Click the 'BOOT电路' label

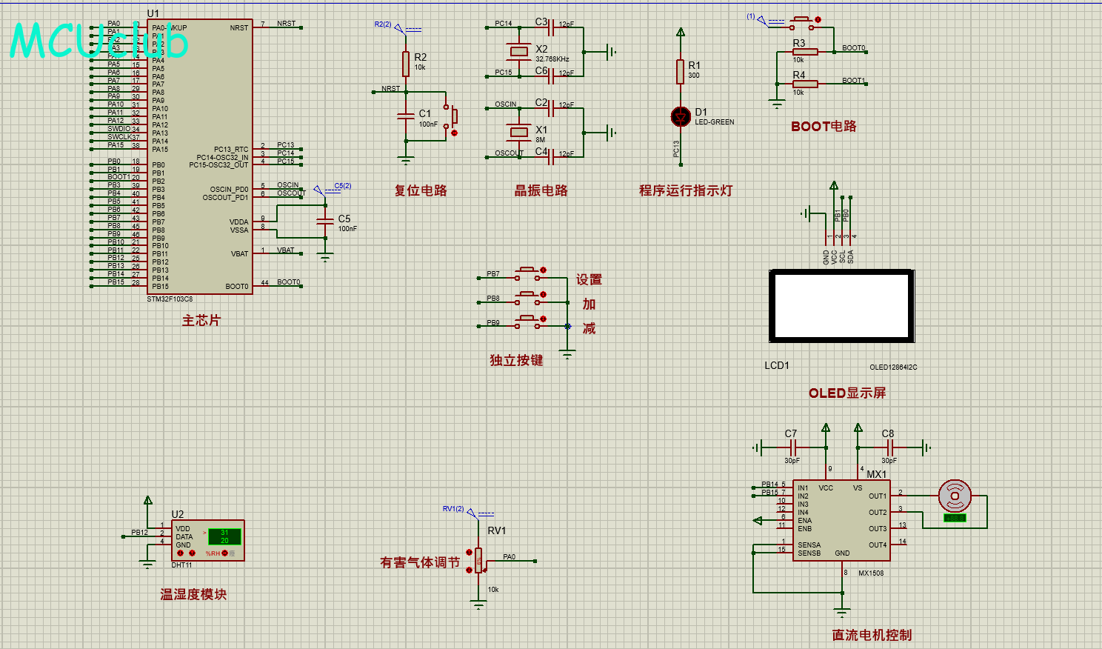coord(824,126)
